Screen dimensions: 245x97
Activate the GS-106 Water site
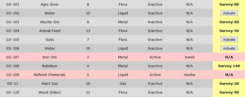[229, 48]
